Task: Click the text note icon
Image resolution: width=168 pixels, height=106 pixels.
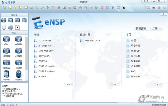Action: point(69,8)
